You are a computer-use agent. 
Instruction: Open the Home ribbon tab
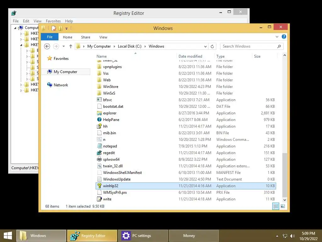pyautogui.click(x=68, y=37)
